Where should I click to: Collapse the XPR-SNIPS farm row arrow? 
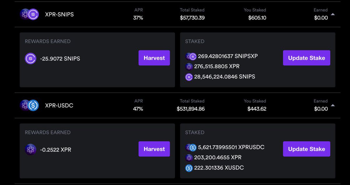(333, 14)
